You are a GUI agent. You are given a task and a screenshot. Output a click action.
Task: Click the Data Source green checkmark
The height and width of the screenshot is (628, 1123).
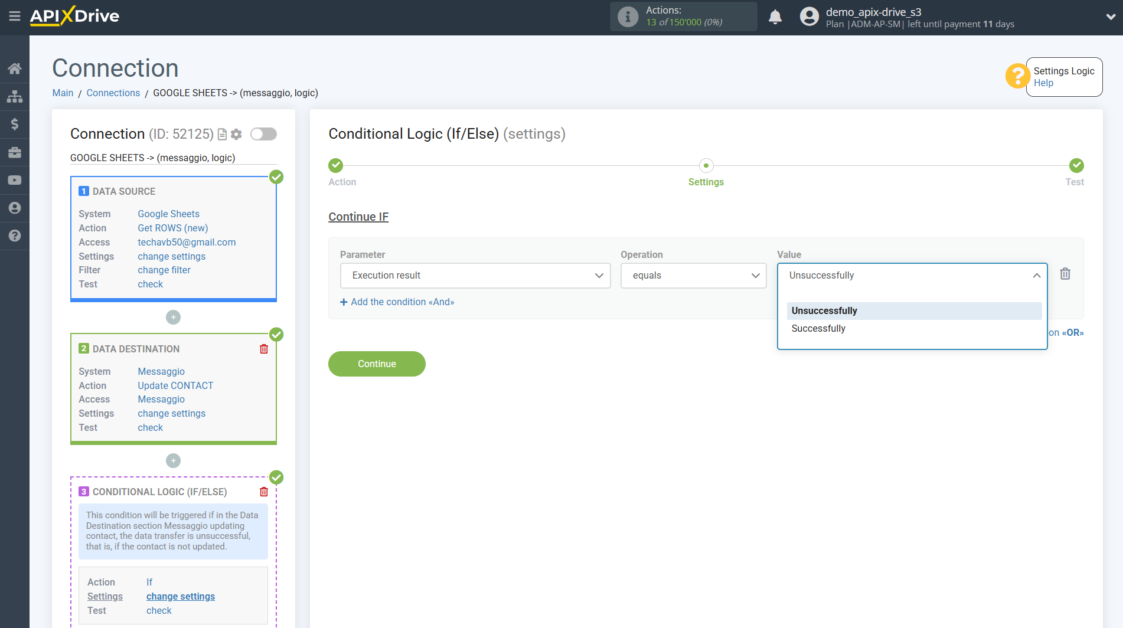[x=276, y=177]
